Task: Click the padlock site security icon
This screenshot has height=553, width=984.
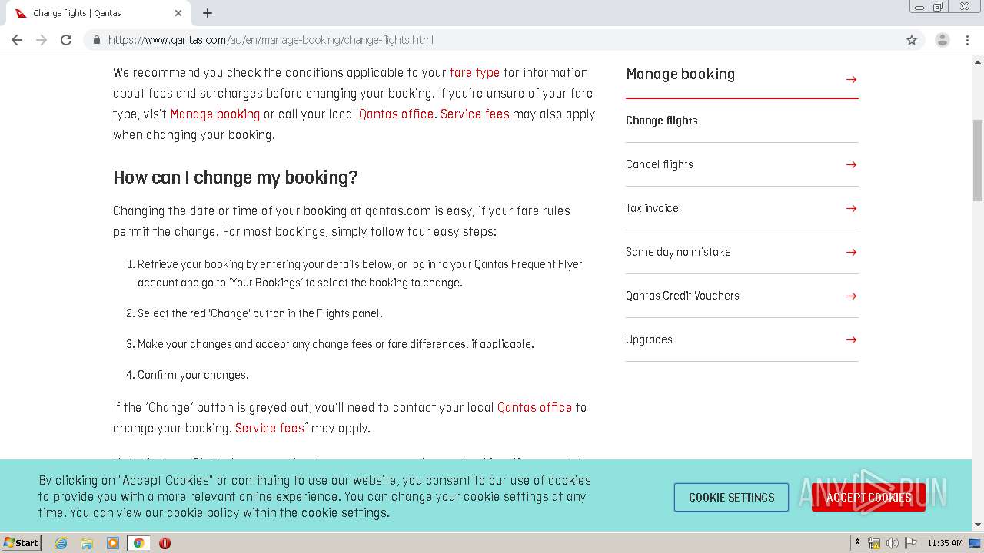Action: (96, 40)
